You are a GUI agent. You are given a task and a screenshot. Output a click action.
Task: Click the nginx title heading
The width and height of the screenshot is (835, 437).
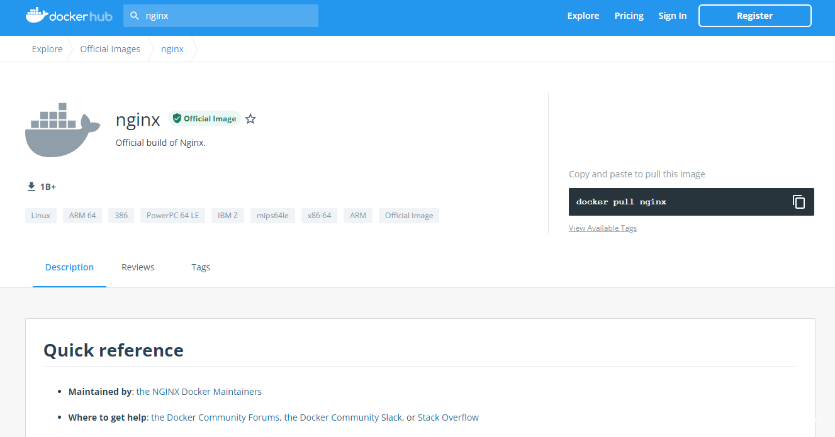tap(138, 119)
